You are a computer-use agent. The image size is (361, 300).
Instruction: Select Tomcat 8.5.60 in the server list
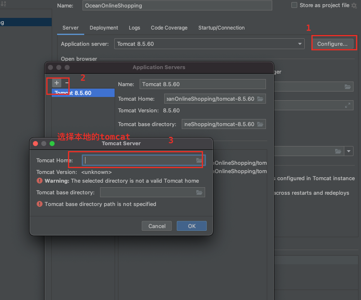[x=83, y=93]
